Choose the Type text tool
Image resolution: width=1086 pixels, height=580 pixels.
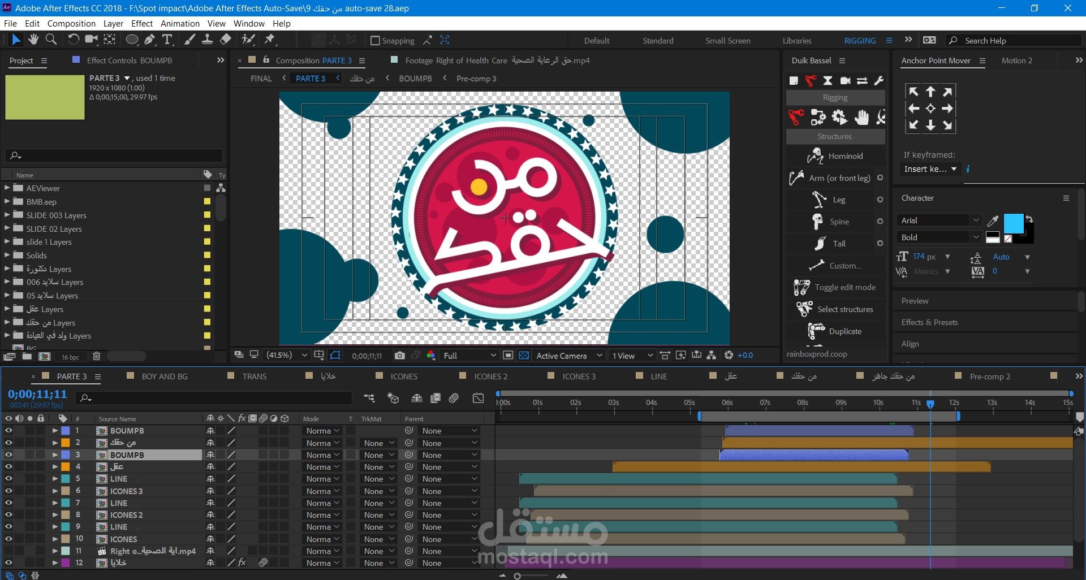(167, 39)
